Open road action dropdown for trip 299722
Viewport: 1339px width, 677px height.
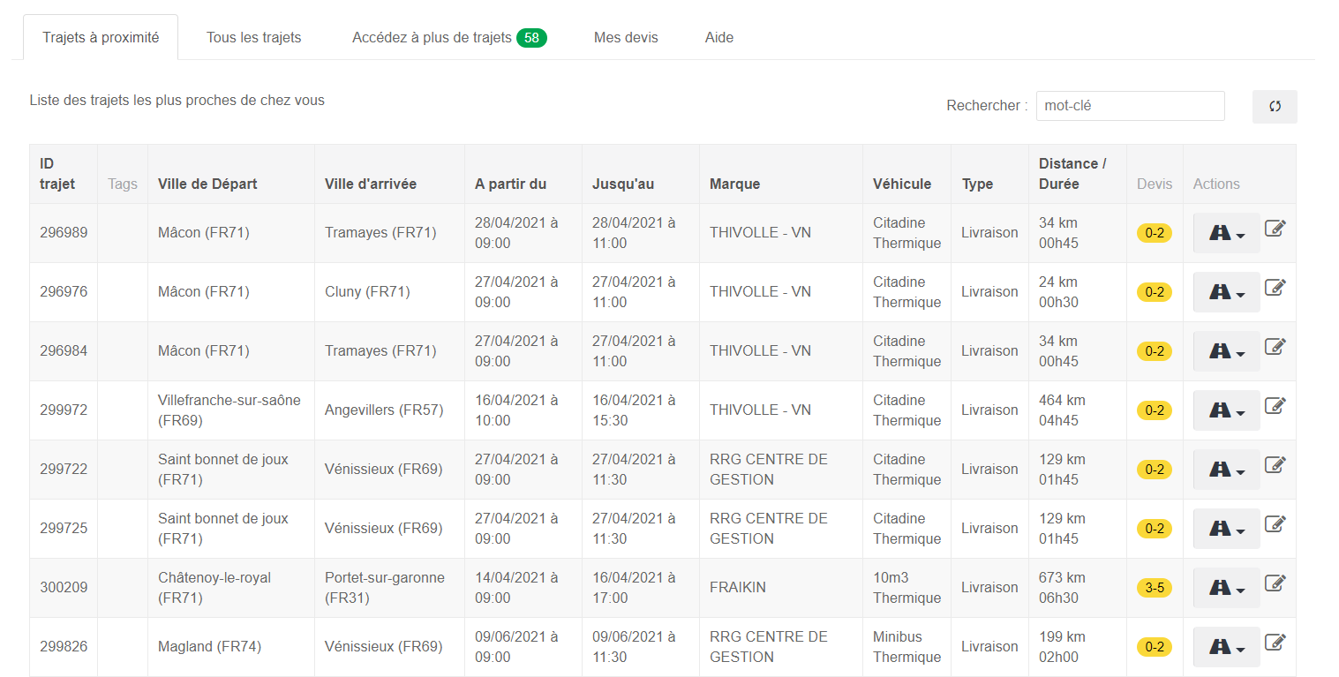coord(1226,470)
